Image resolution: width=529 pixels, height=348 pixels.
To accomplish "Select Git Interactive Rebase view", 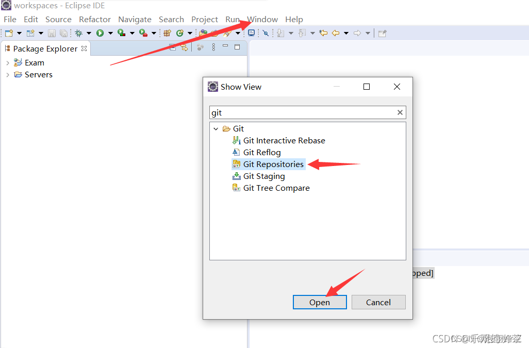I will coord(284,140).
